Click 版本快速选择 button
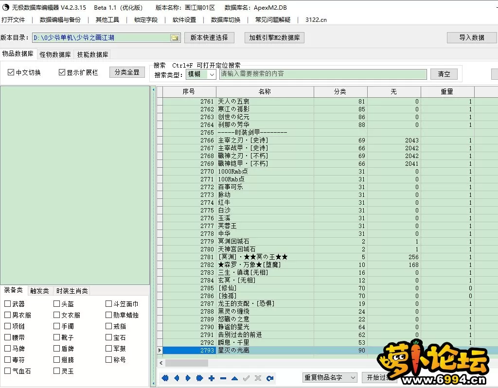The width and height of the screenshot is (498, 388). pos(209,38)
